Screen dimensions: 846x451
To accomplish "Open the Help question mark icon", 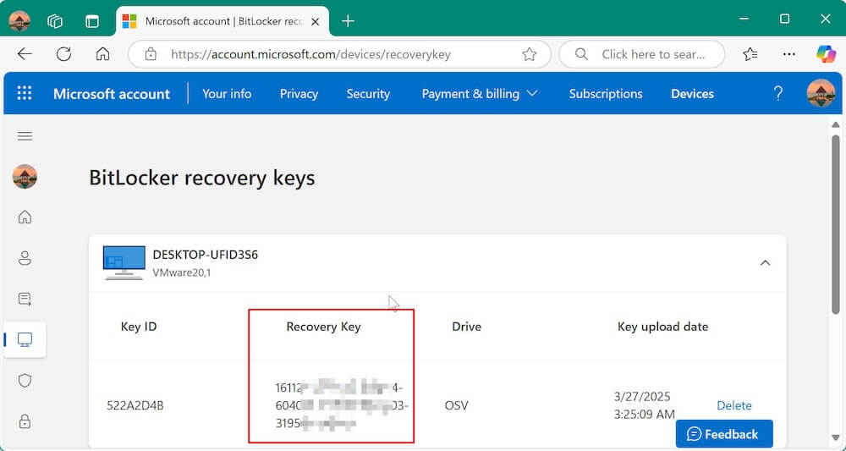I will click(778, 93).
